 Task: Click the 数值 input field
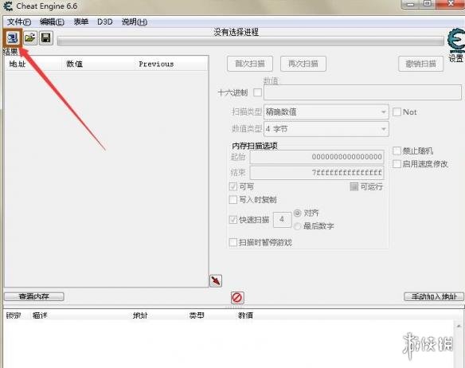point(362,92)
